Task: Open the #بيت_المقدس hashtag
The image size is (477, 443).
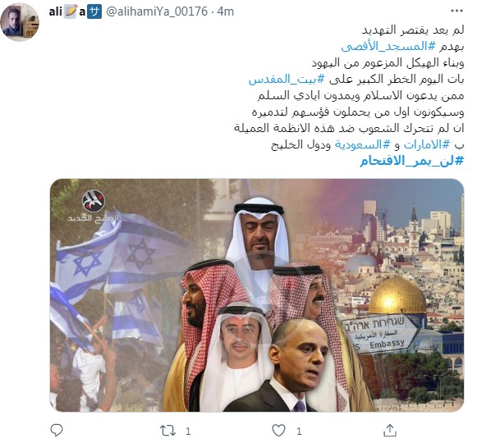Action: [x=287, y=79]
